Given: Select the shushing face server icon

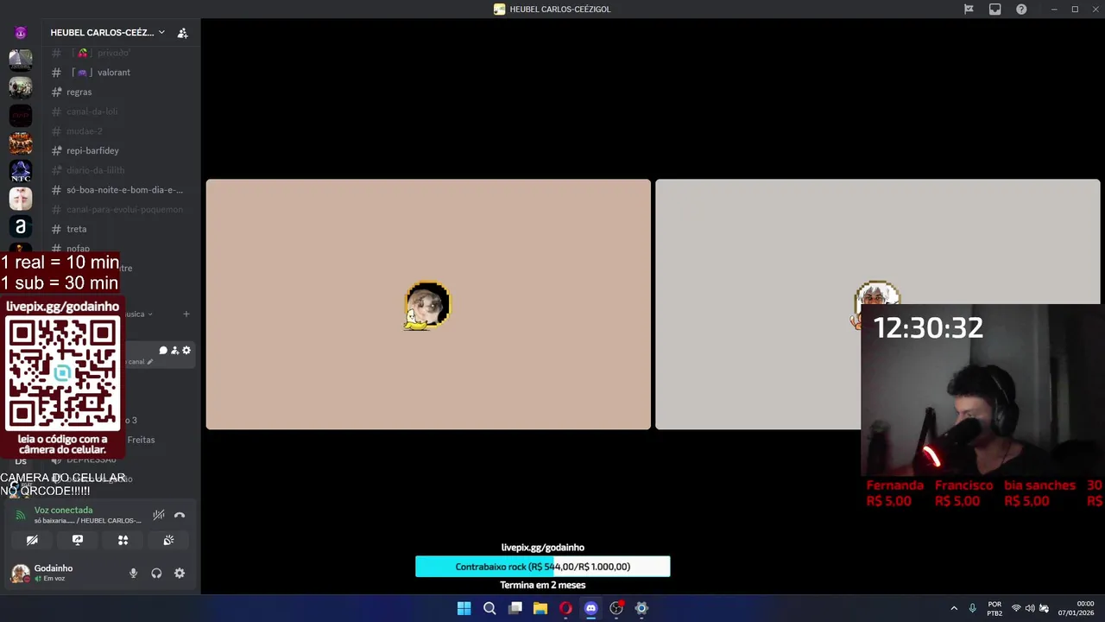Looking at the screenshot, I should pos(21,199).
